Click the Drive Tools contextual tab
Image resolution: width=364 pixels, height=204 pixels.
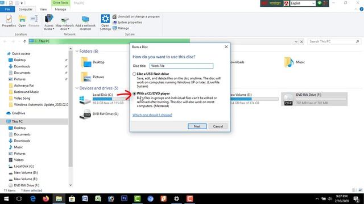[61, 3]
